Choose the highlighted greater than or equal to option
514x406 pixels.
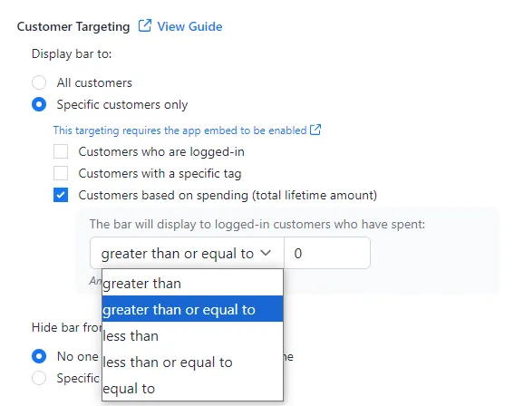(x=192, y=309)
